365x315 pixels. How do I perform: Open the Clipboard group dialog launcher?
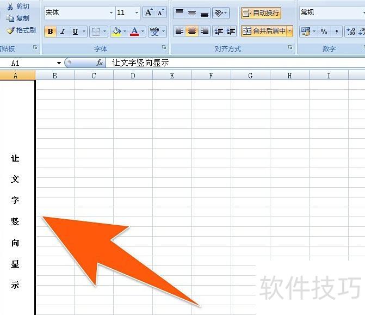click(35, 47)
